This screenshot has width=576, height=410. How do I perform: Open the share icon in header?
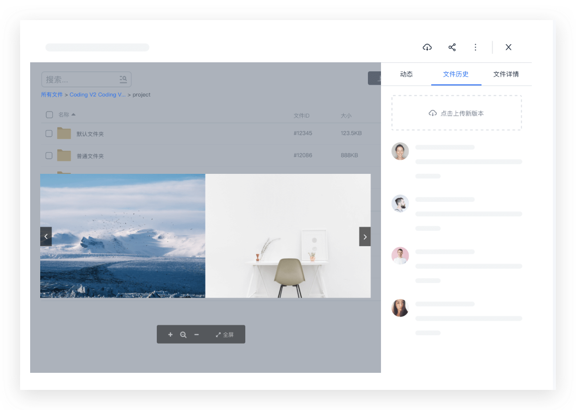coord(452,47)
